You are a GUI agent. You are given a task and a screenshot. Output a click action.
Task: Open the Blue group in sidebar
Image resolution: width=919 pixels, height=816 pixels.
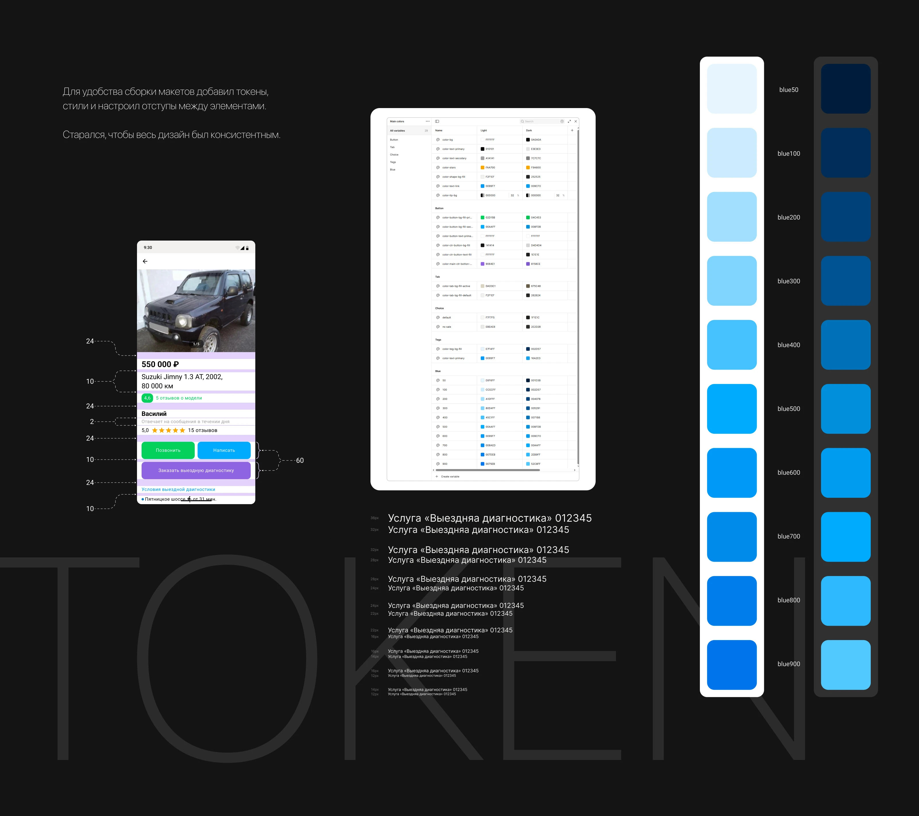tap(393, 170)
